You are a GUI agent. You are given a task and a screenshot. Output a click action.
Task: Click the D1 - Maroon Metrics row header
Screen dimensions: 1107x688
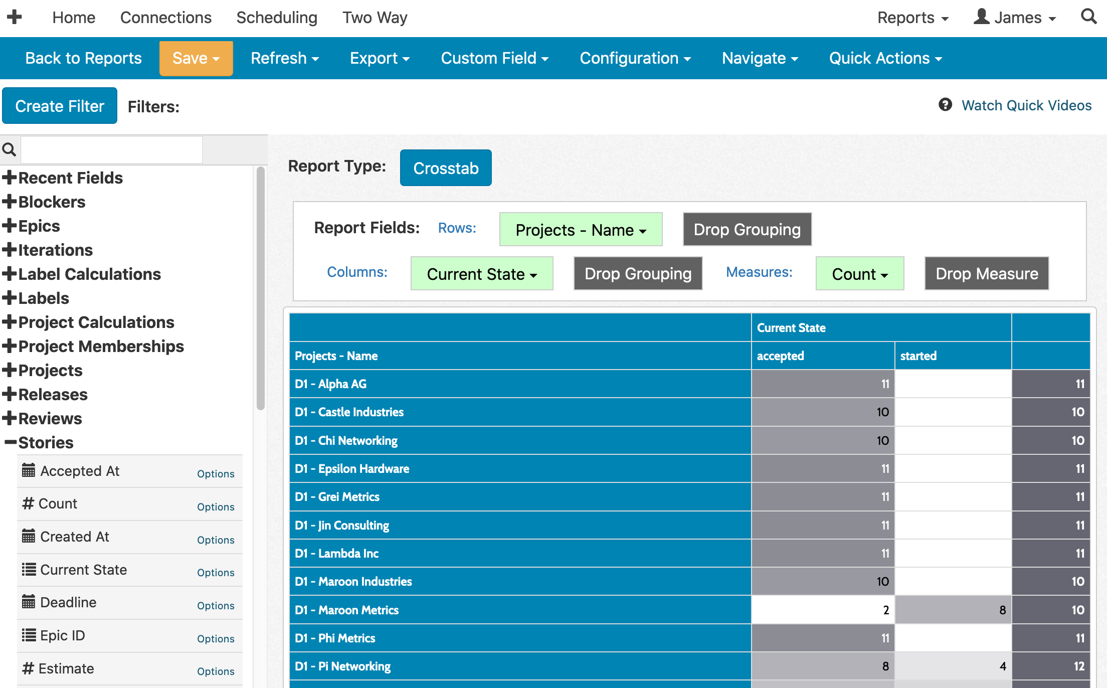(520, 610)
